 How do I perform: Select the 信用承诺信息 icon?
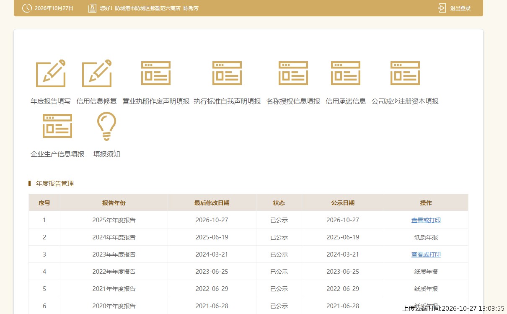tap(346, 73)
